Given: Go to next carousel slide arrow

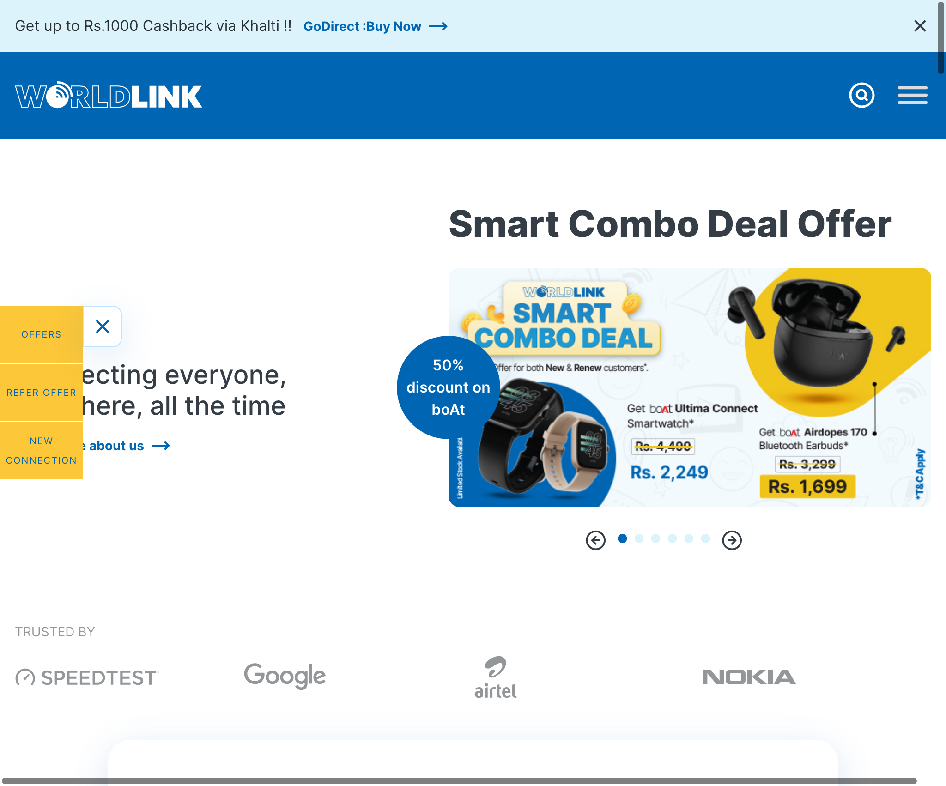Looking at the screenshot, I should 732,540.
